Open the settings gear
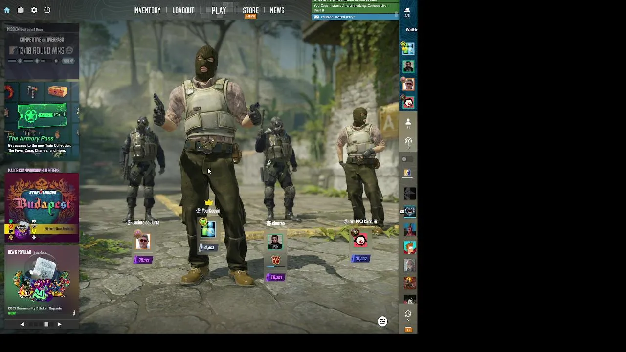Viewport: 626px width, 352px height. pos(34,10)
